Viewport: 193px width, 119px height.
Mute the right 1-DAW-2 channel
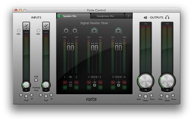[x=100, y=83]
